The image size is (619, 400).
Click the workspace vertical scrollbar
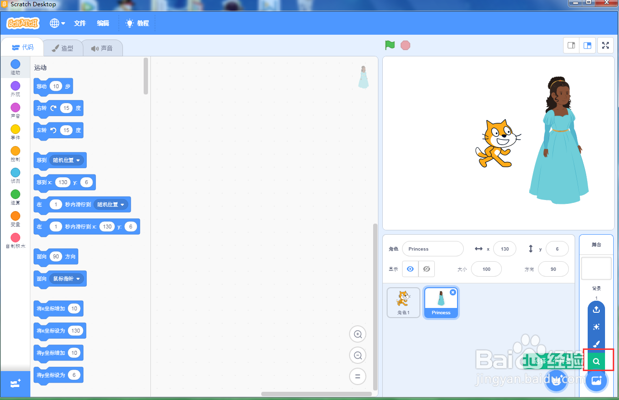tap(376, 307)
